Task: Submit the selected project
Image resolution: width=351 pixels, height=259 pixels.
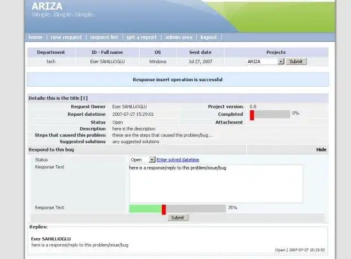Action: (x=296, y=61)
